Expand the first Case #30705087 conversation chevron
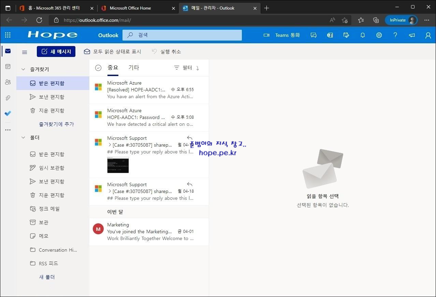436x297 pixels. 110,145
